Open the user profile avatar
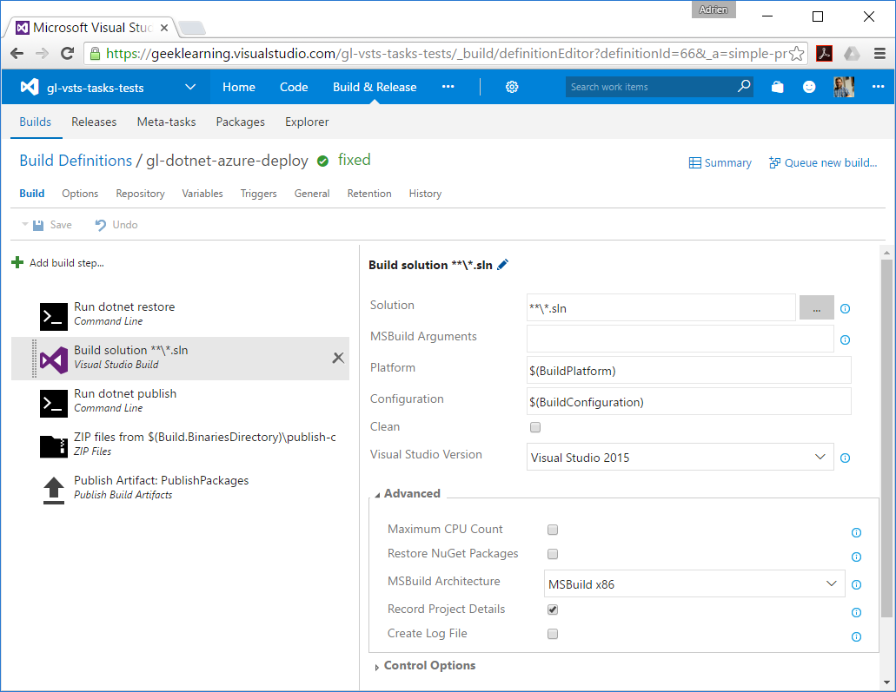Image resolution: width=896 pixels, height=692 pixels. click(844, 87)
